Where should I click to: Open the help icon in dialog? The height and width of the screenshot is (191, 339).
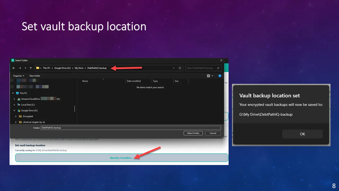point(220,76)
